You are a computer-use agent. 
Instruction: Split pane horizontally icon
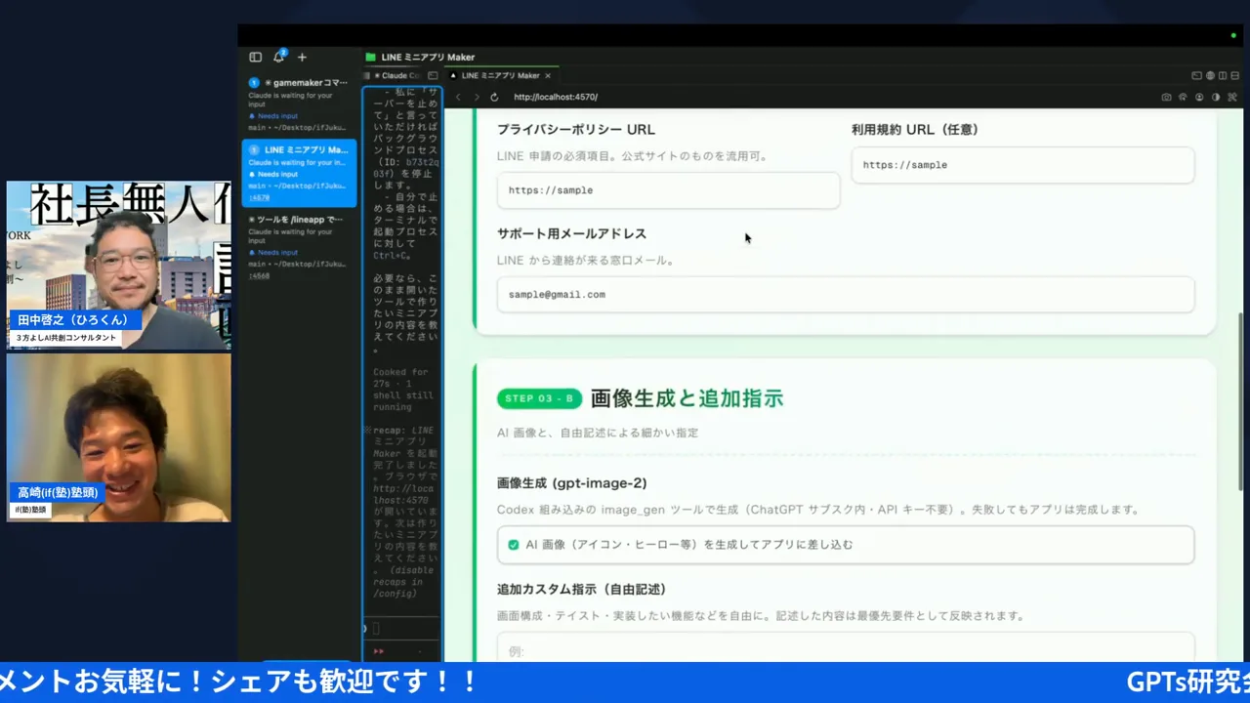coord(1234,75)
